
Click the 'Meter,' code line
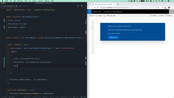coord(14,52)
